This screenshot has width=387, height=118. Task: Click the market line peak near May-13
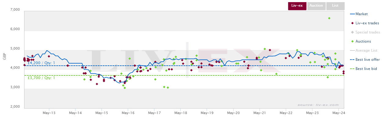47,50
